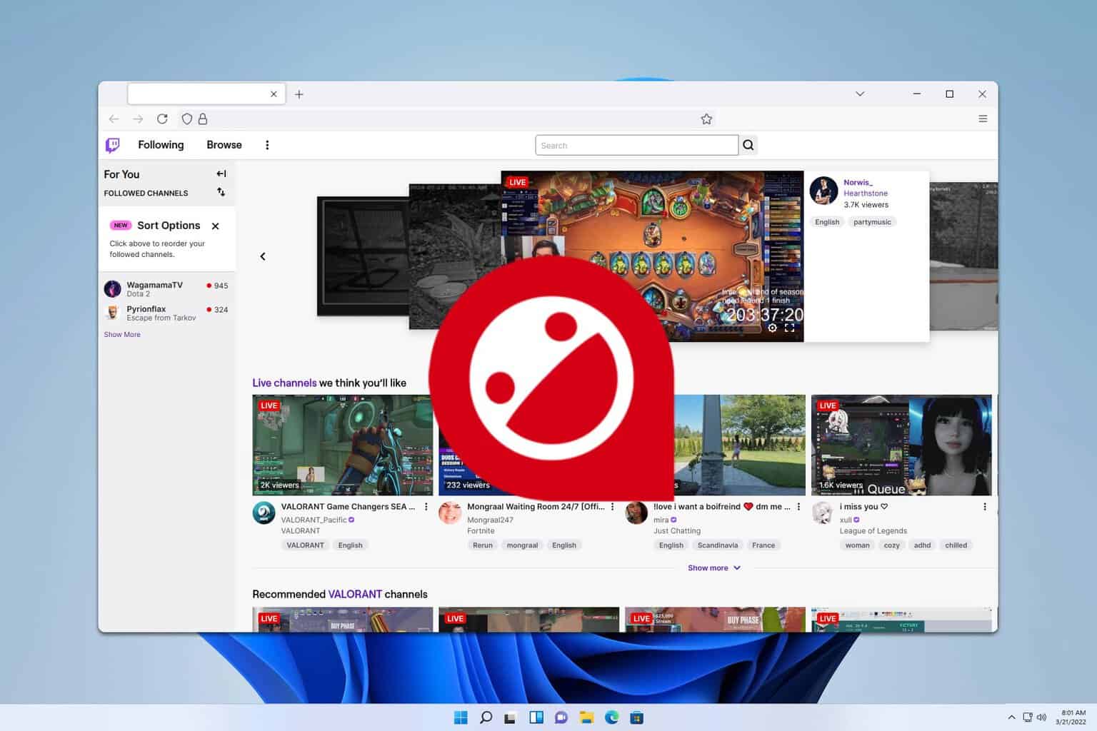The height and width of the screenshot is (731, 1097).
Task: Click the mira channel avatar
Action: (636, 513)
